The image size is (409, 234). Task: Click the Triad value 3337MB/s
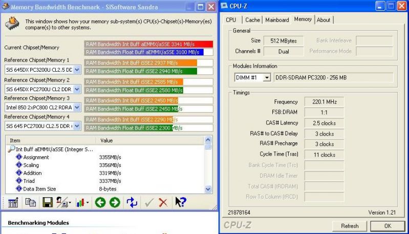pyautogui.click(x=110, y=181)
